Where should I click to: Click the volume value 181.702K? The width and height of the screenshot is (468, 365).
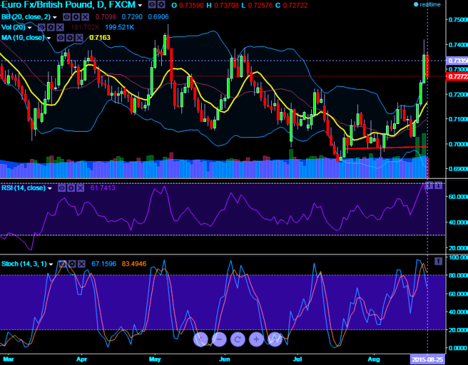tap(85, 27)
